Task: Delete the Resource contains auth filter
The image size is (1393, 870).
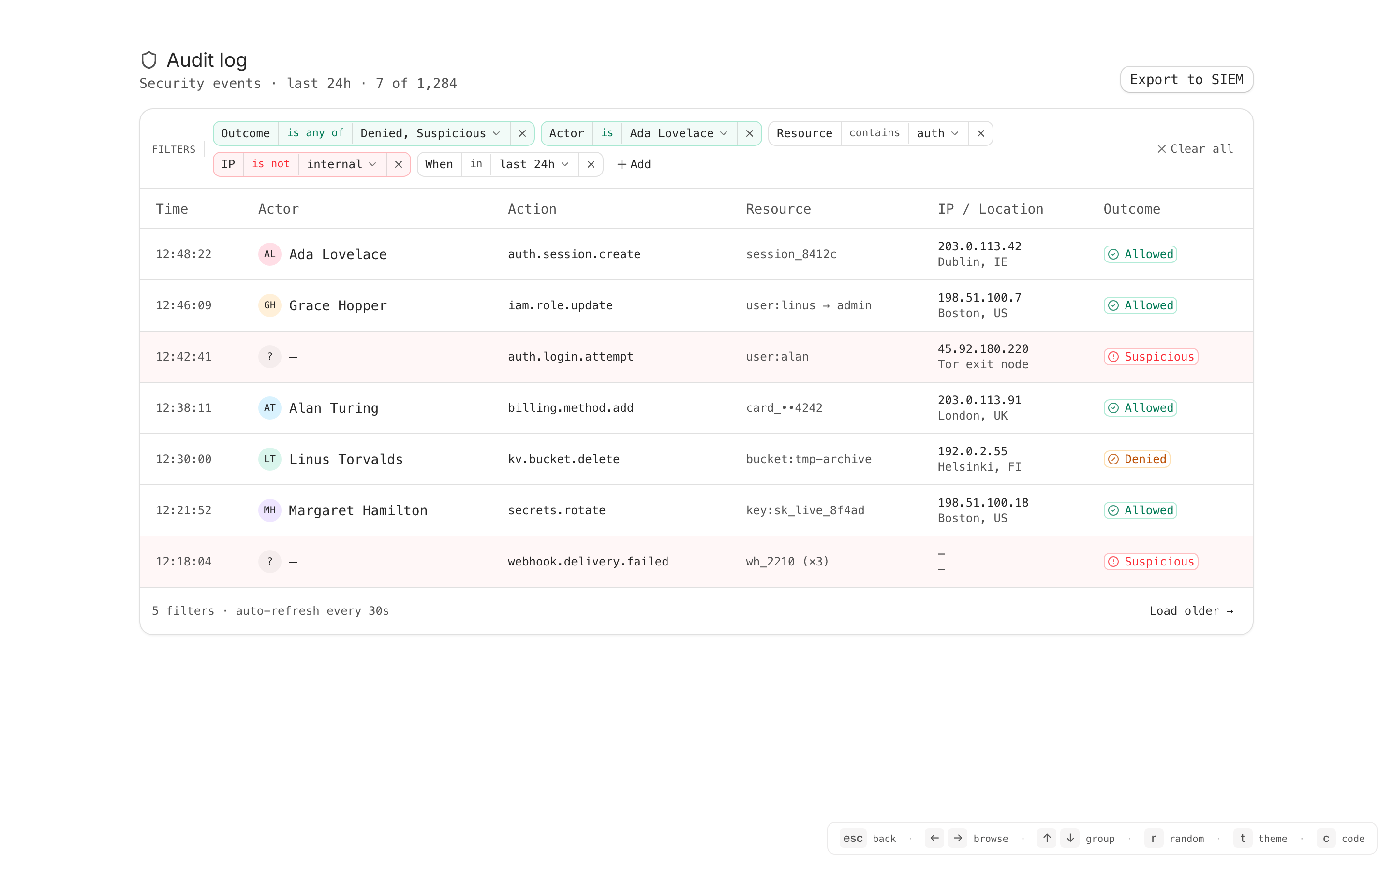Action: (x=981, y=133)
